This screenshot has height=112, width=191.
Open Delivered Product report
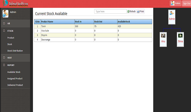(15, 85)
